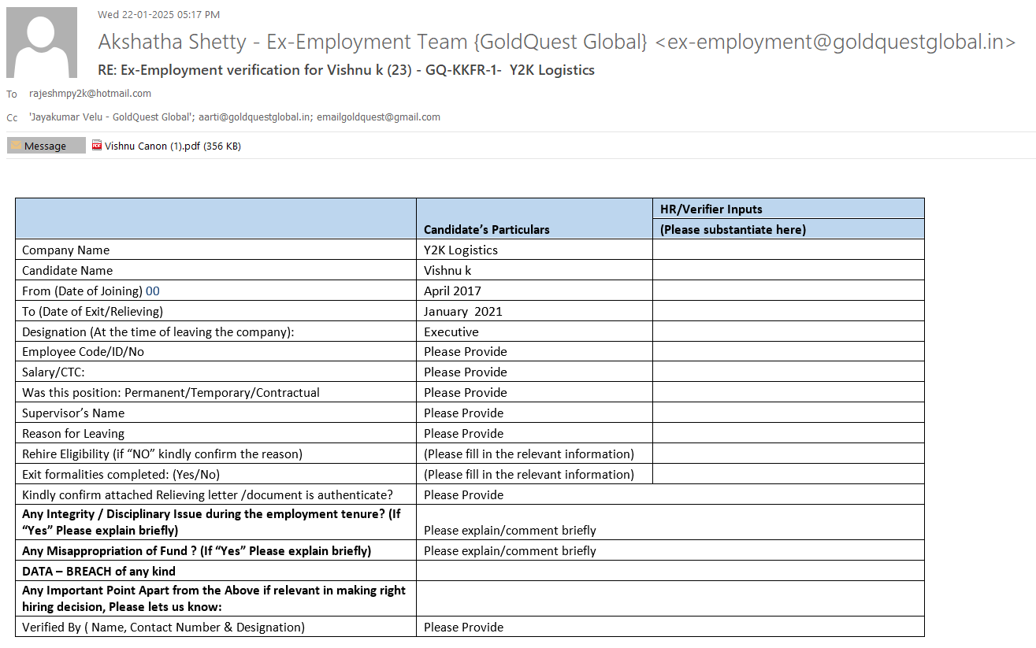Click HR/Verifier input cell for Reason for Leaving

[788, 433]
